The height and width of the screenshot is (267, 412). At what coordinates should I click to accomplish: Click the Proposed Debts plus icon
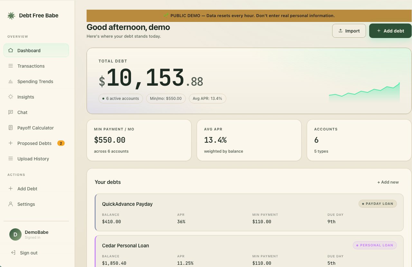(11, 143)
